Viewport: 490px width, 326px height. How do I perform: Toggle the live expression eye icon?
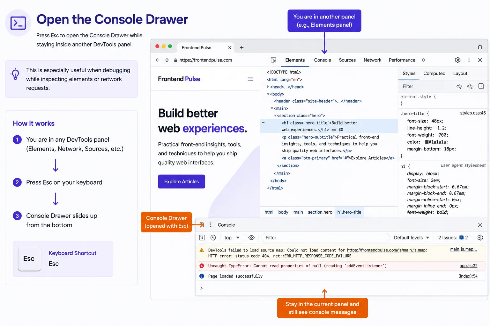(251, 237)
